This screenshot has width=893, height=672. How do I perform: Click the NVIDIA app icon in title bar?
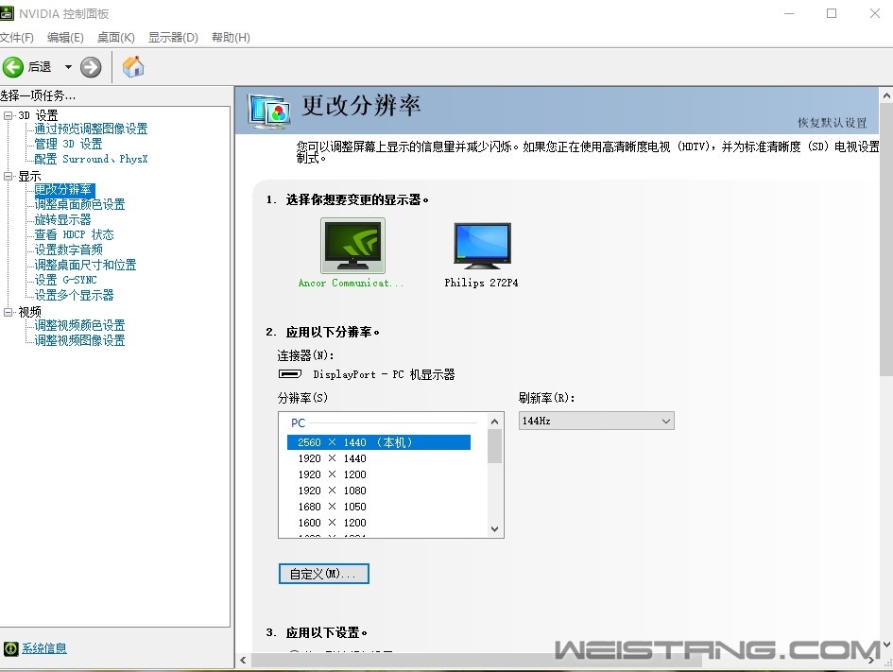click(x=7, y=13)
